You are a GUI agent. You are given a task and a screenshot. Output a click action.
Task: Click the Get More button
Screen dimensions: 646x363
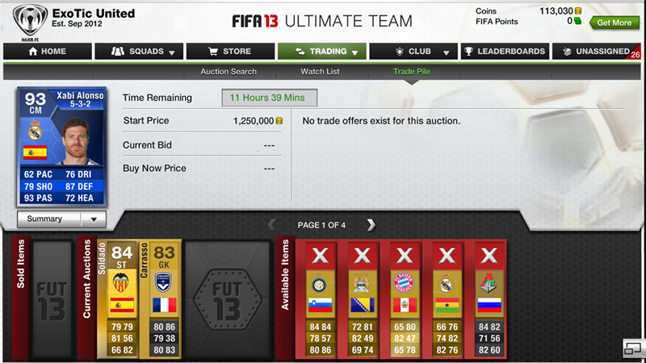tap(615, 23)
